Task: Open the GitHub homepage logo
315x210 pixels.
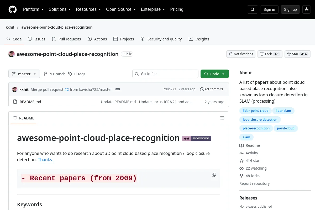Action: point(13,9)
